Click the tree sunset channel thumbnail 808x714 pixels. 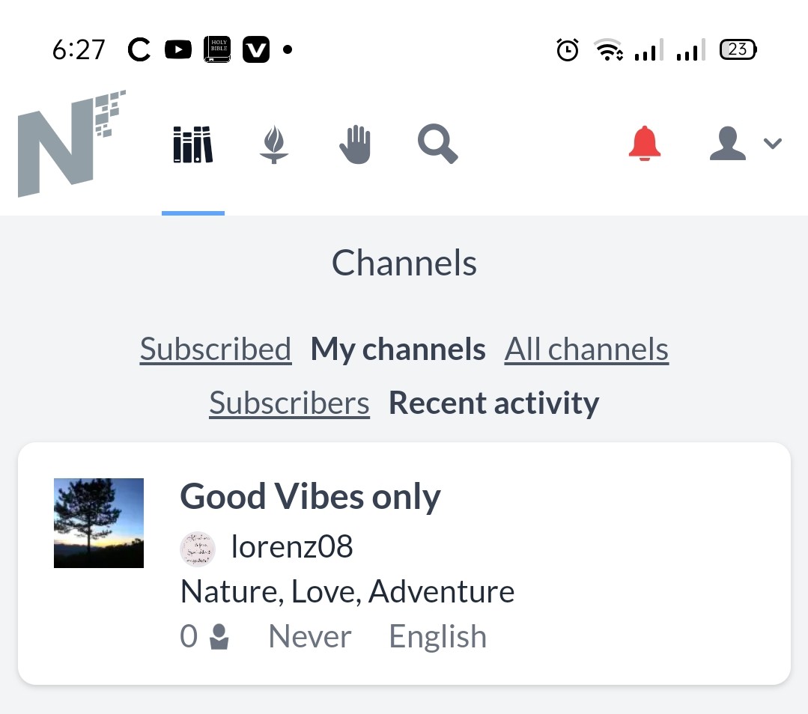click(99, 523)
